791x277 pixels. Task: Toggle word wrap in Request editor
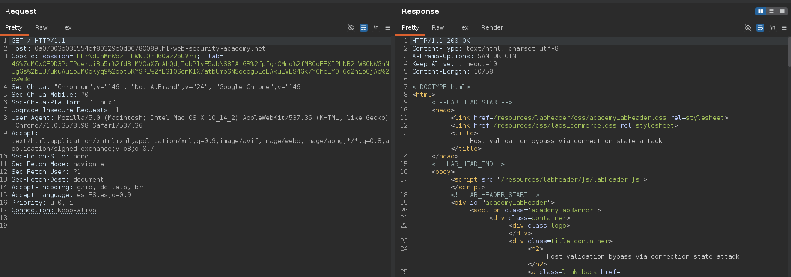(363, 27)
